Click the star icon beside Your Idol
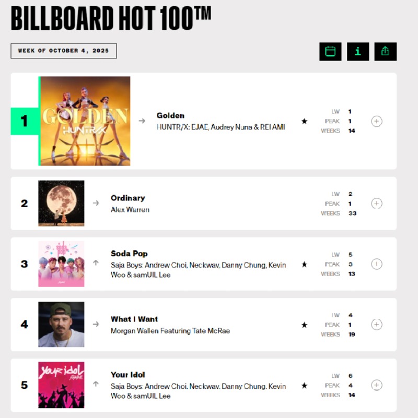Viewport: 418px width, 418px height. [x=304, y=386]
